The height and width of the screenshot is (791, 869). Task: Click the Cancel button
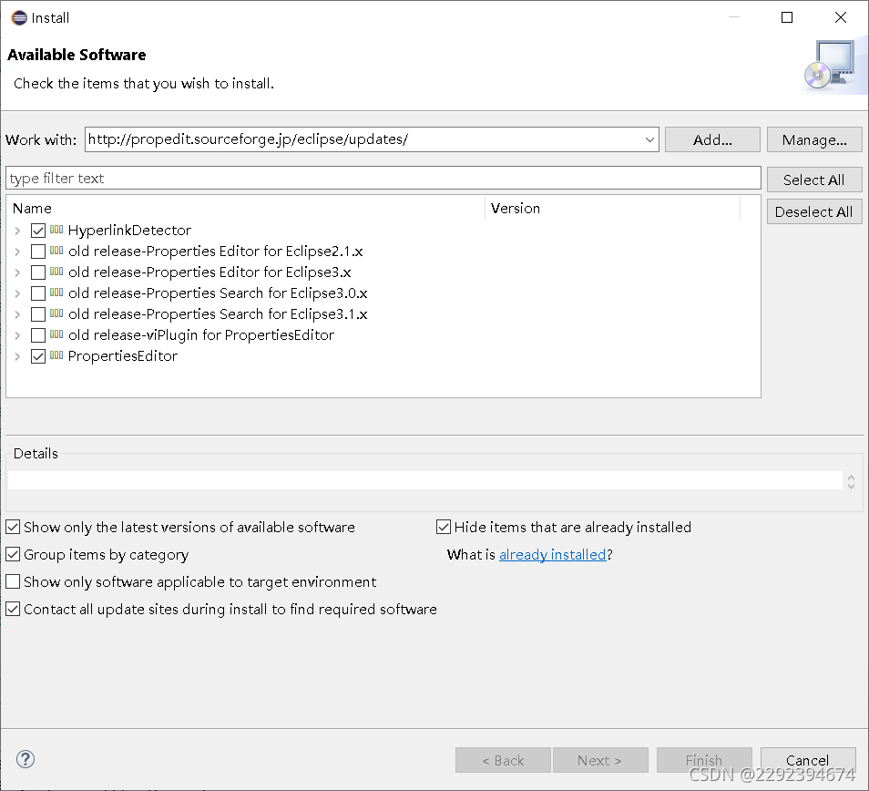[808, 760]
